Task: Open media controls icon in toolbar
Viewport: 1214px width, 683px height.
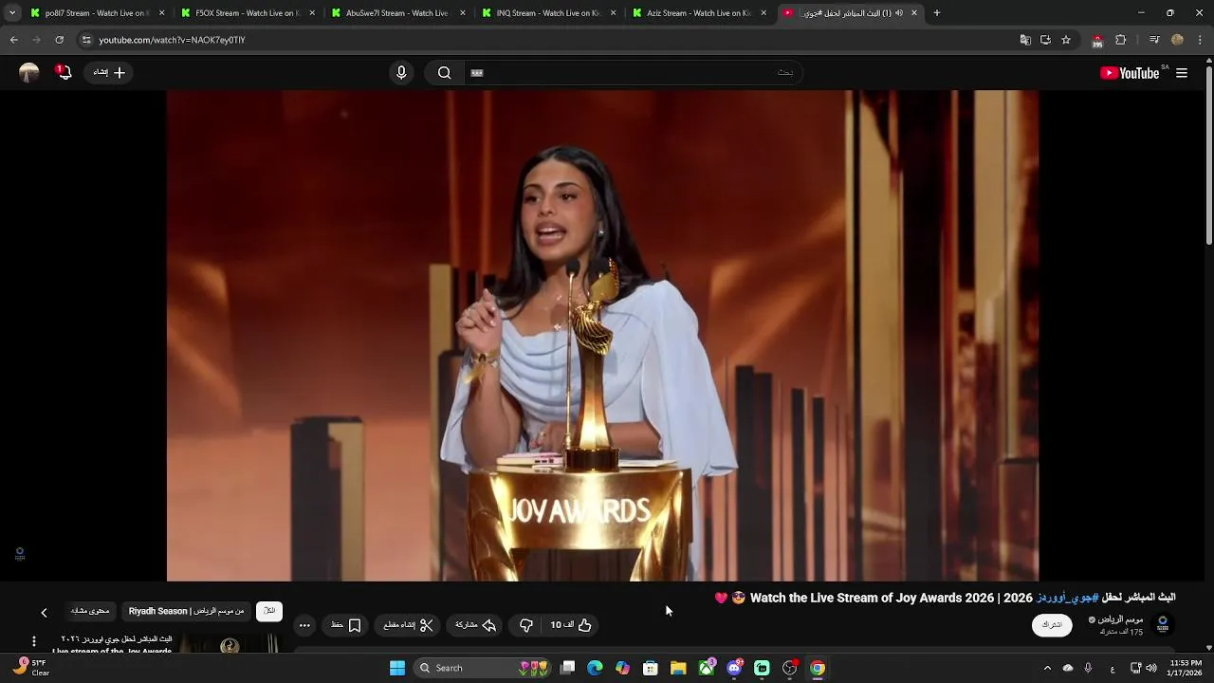Action: [x=1154, y=40]
